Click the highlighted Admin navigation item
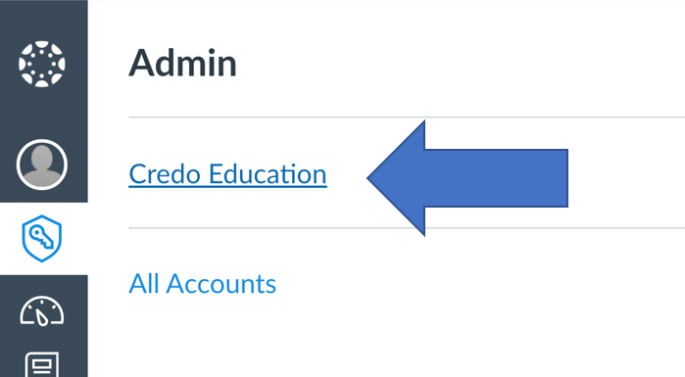Viewport: 685px width, 377px height. coord(44,239)
